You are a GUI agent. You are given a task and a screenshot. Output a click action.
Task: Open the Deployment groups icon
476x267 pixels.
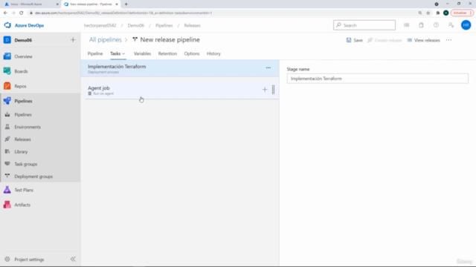[7, 177]
